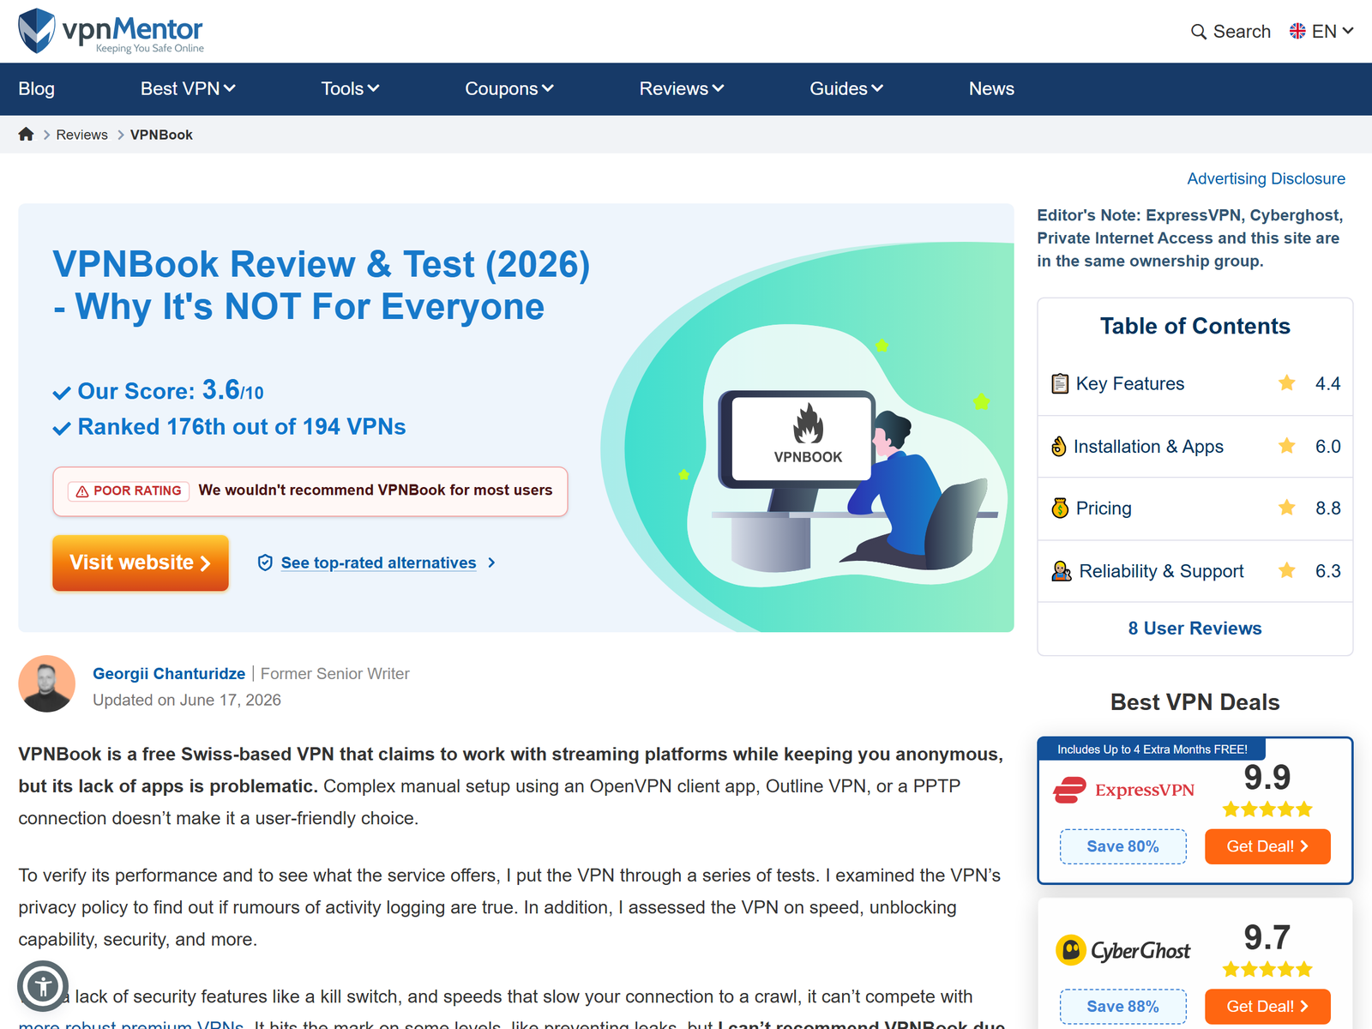Image resolution: width=1372 pixels, height=1029 pixels.
Task: Click 'Ranked 176th out of 194 VPNs'
Action: point(242,426)
